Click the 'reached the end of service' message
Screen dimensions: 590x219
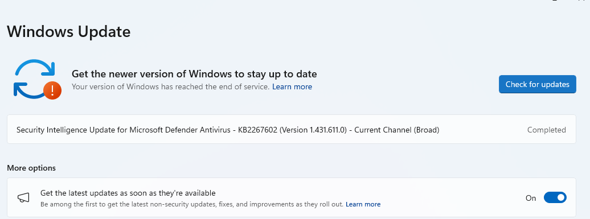pos(170,87)
